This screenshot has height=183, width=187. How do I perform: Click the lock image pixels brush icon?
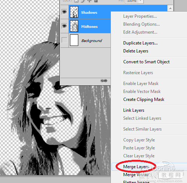coord(83,1)
